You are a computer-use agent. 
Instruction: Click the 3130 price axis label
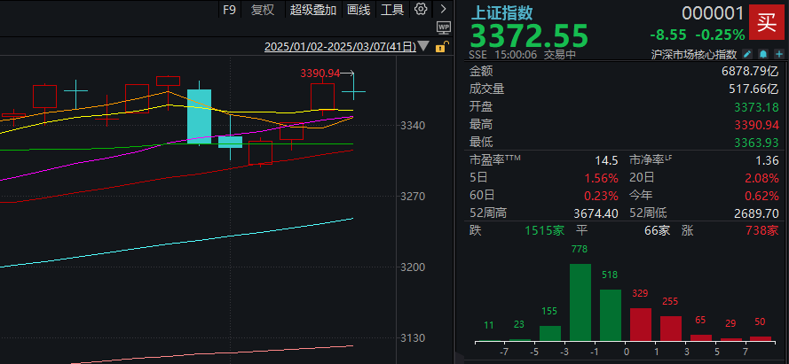tap(413, 338)
